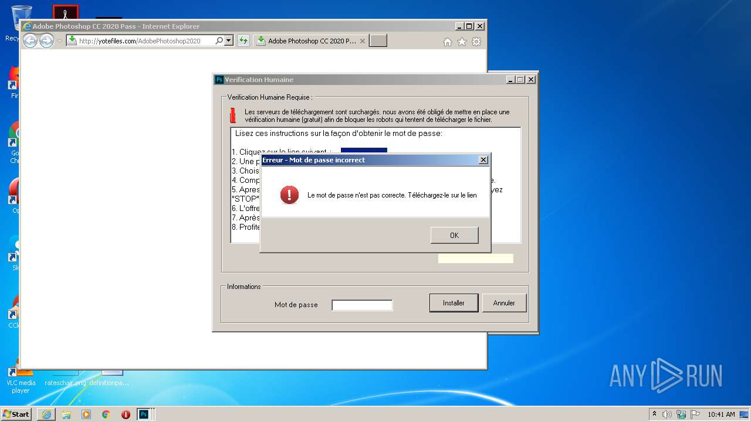Open Opera from the taskbar
Image resolution: width=751 pixels, height=422 pixels.
[126, 414]
